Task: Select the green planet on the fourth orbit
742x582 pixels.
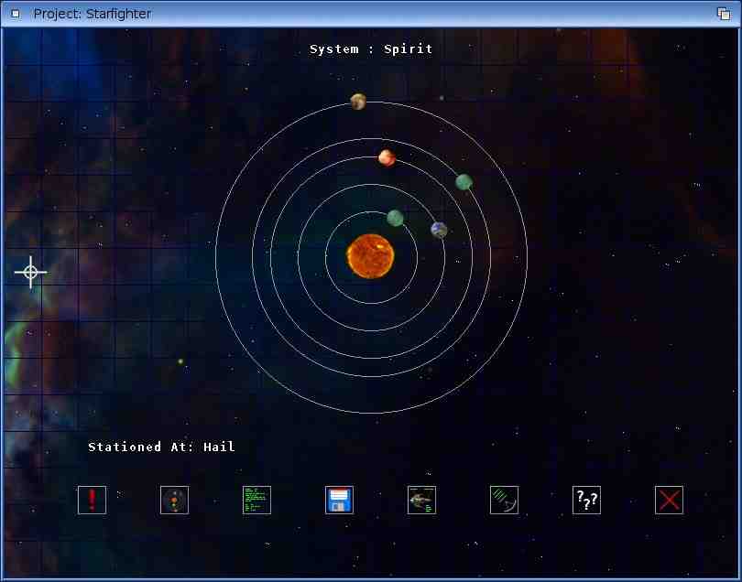Action: click(464, 182)
